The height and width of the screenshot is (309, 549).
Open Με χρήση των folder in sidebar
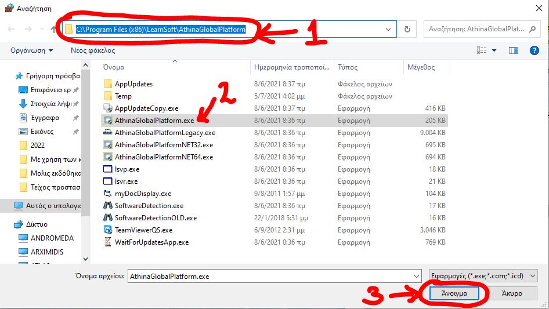click(50, 159)
